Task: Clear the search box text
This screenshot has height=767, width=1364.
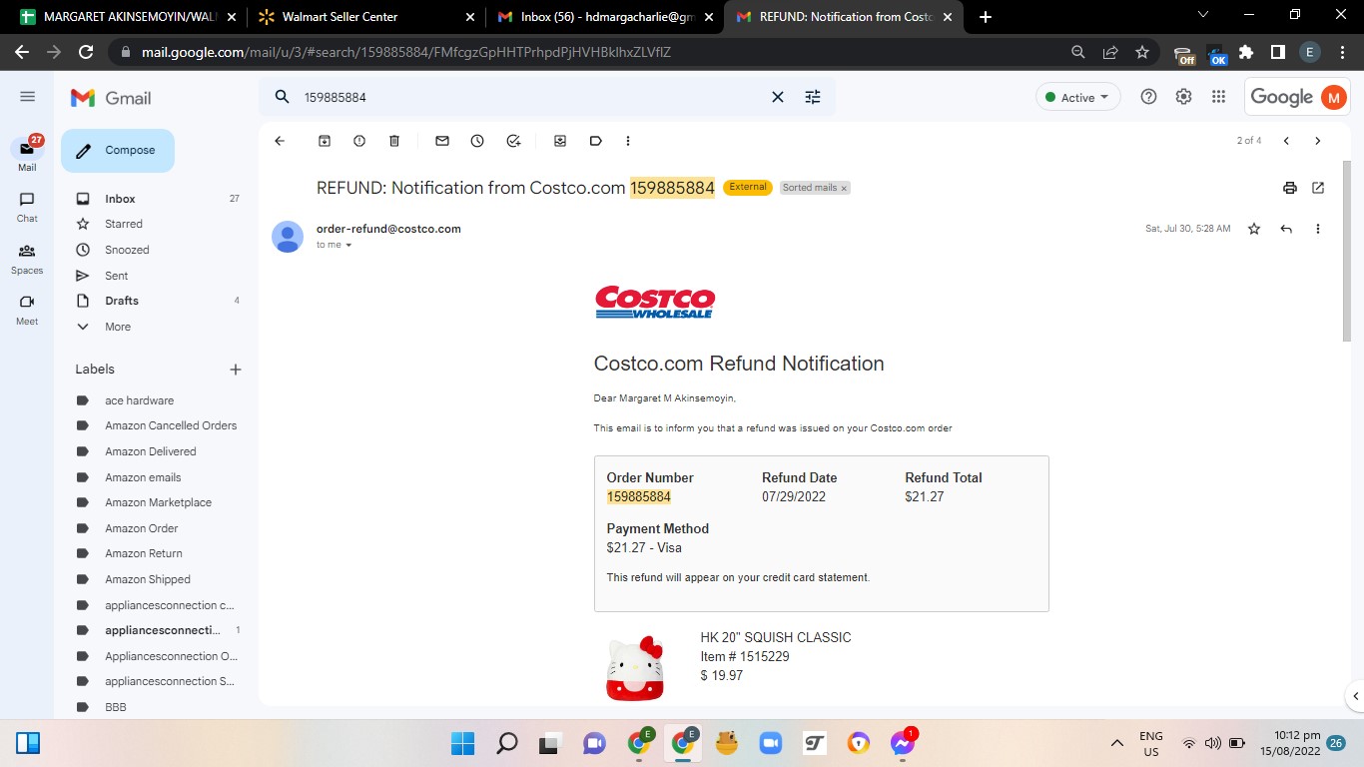Action: point(778,97)
